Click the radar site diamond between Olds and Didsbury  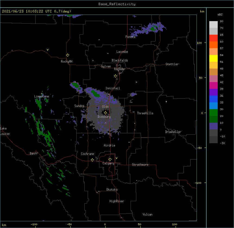pos(105,113)
